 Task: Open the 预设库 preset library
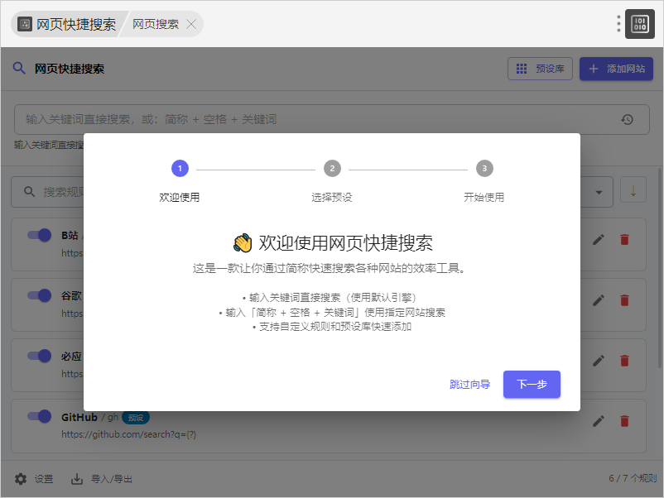click(x=540, y=69)
